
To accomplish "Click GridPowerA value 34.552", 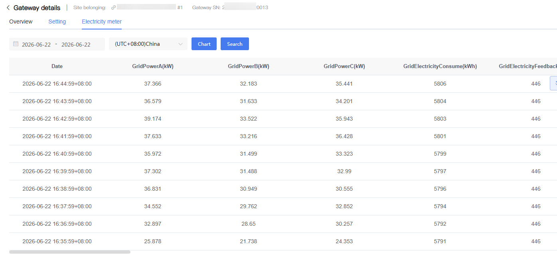I will (153, 207).
